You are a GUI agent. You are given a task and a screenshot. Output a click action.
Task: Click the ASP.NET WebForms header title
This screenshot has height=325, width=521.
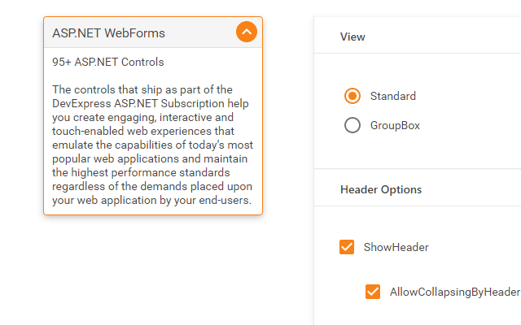pyautogui.click(x=108, y=33)
